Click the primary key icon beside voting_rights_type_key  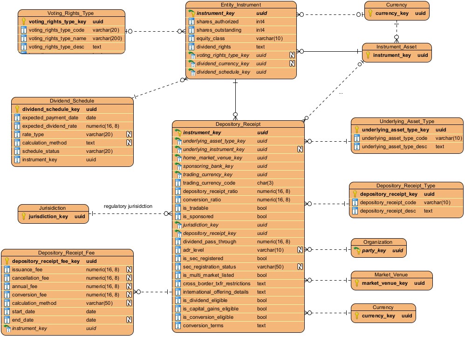click(24, 21)
